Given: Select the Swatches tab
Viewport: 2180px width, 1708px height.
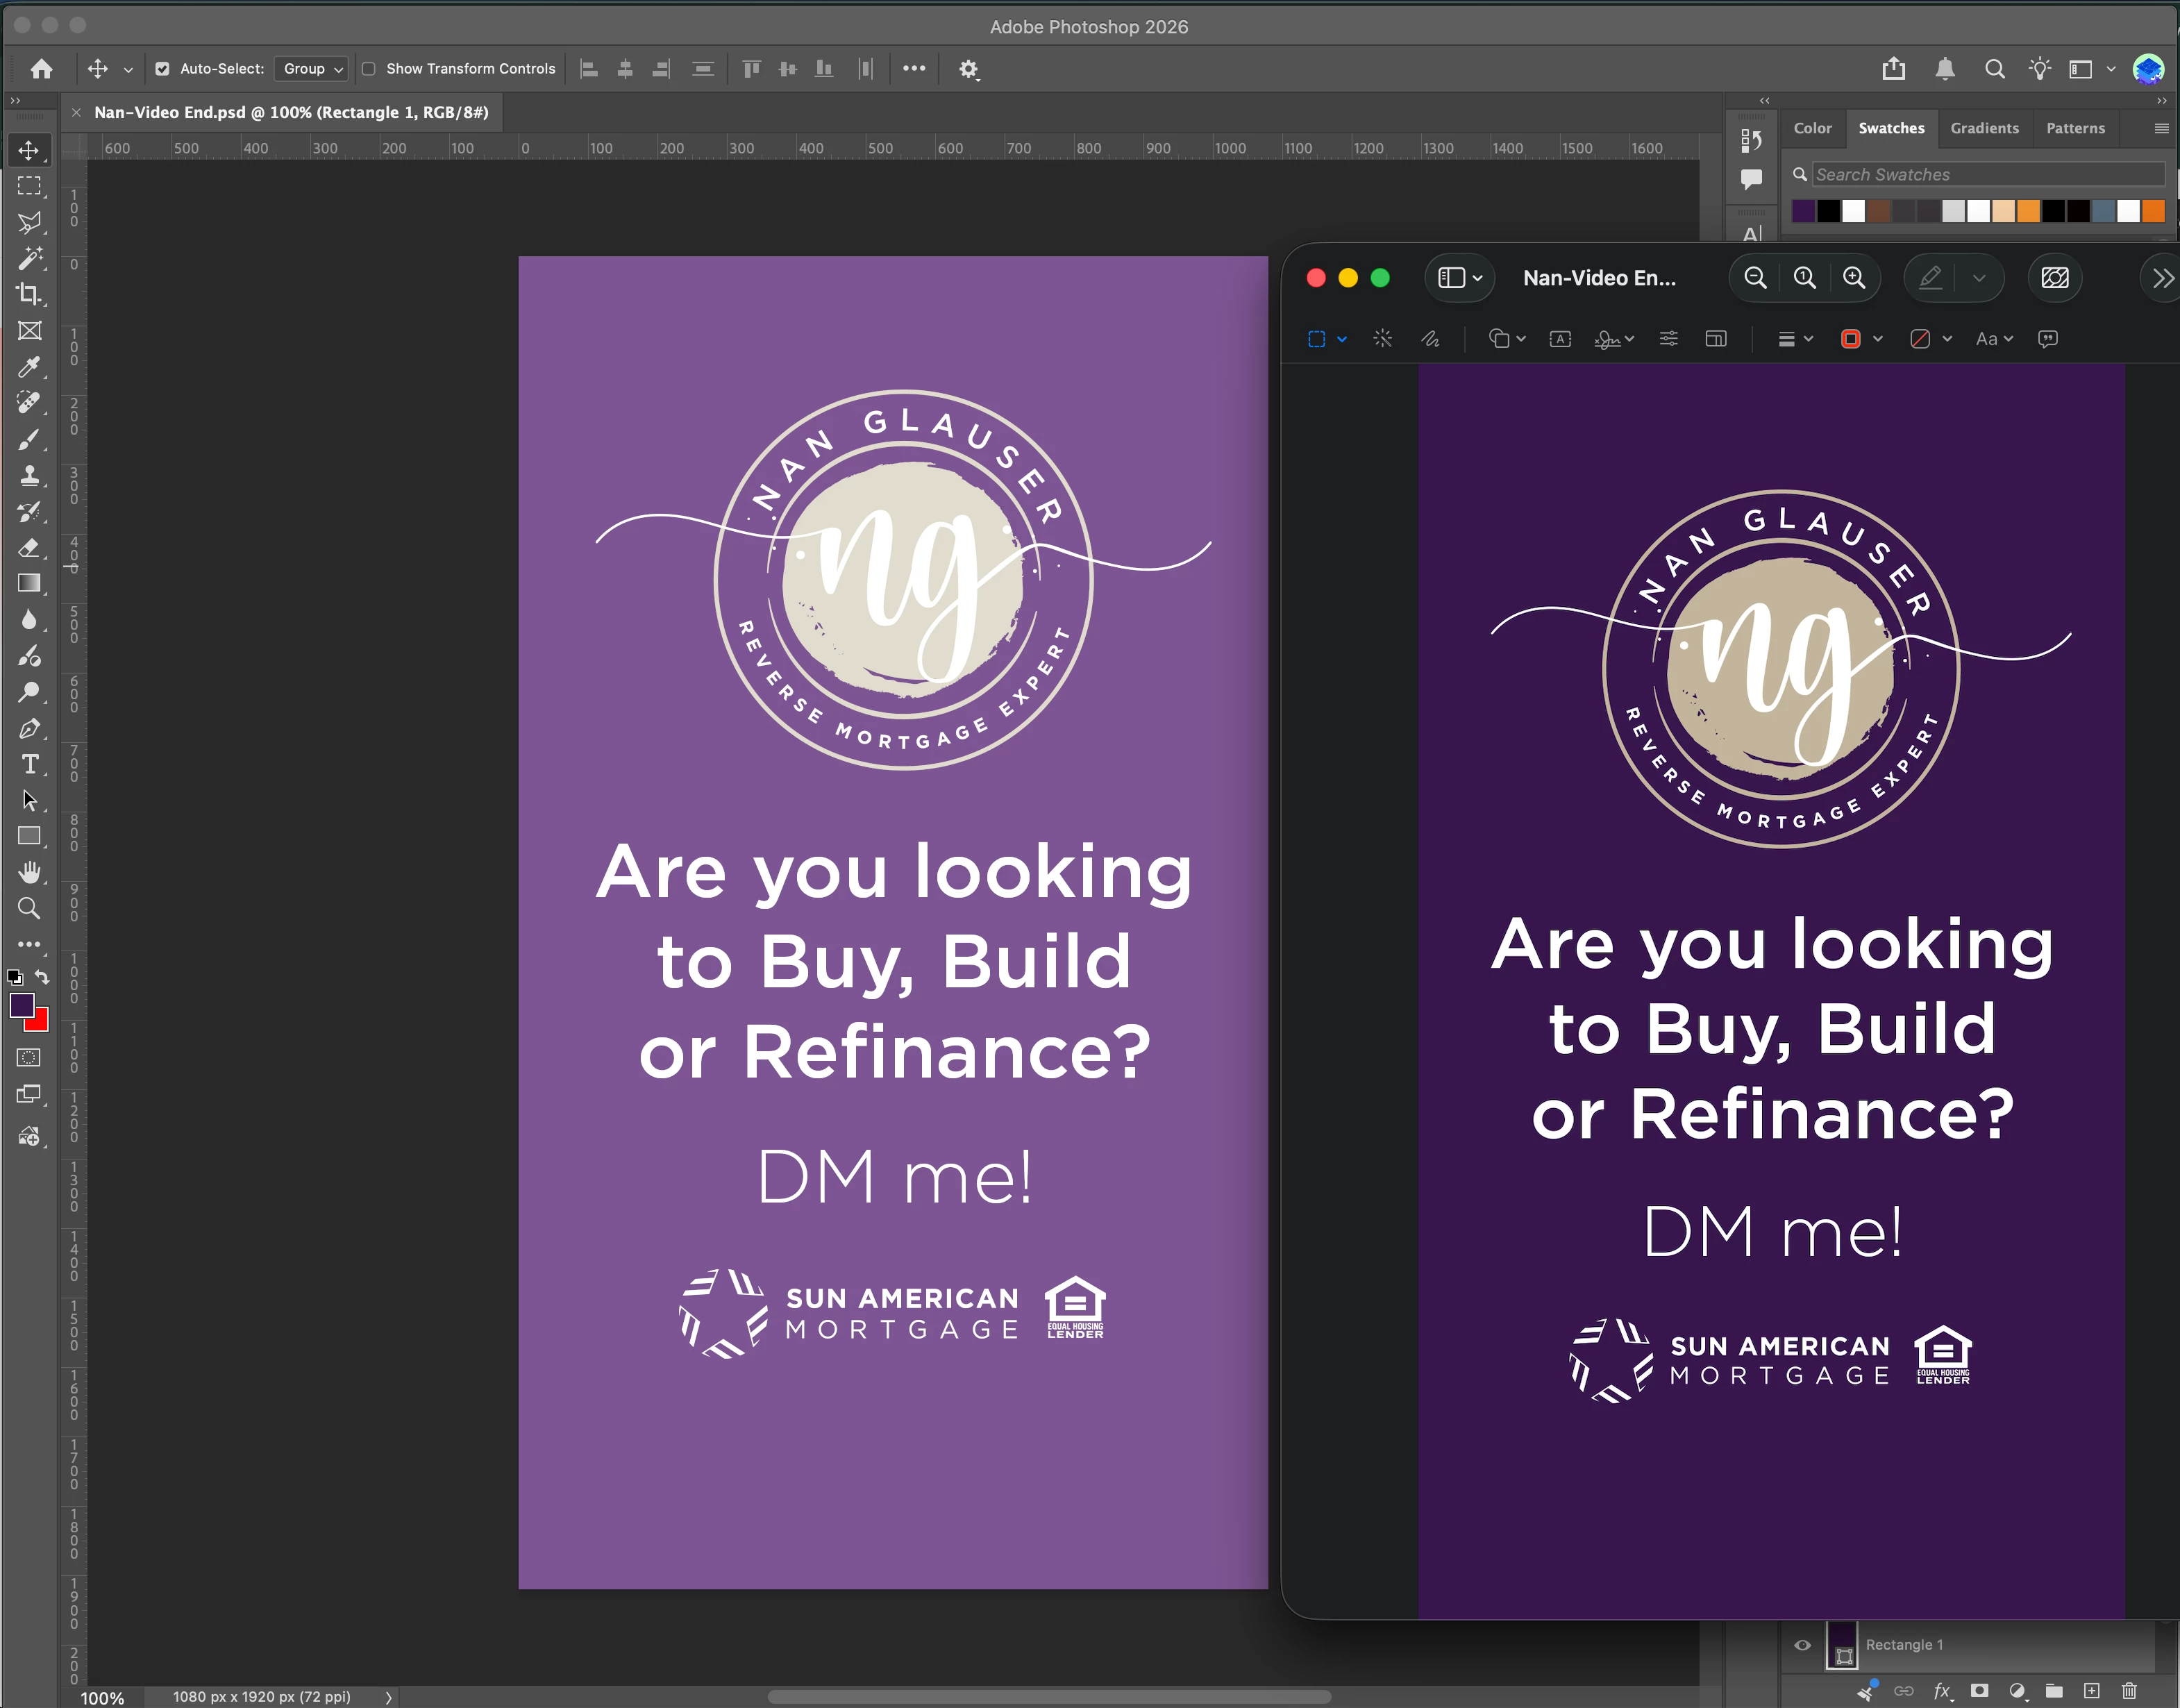Looking at the screenshot, I should coord(1891,128).
